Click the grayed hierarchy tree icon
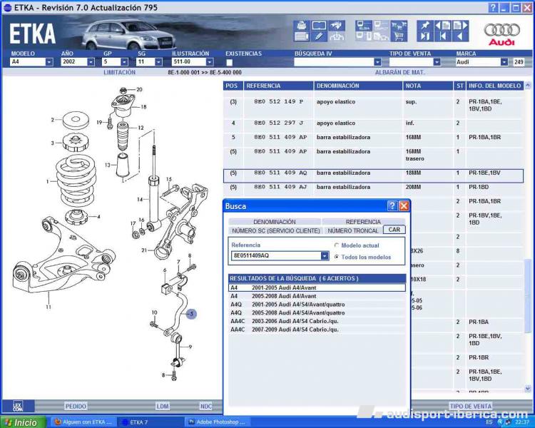 [337, 36]
